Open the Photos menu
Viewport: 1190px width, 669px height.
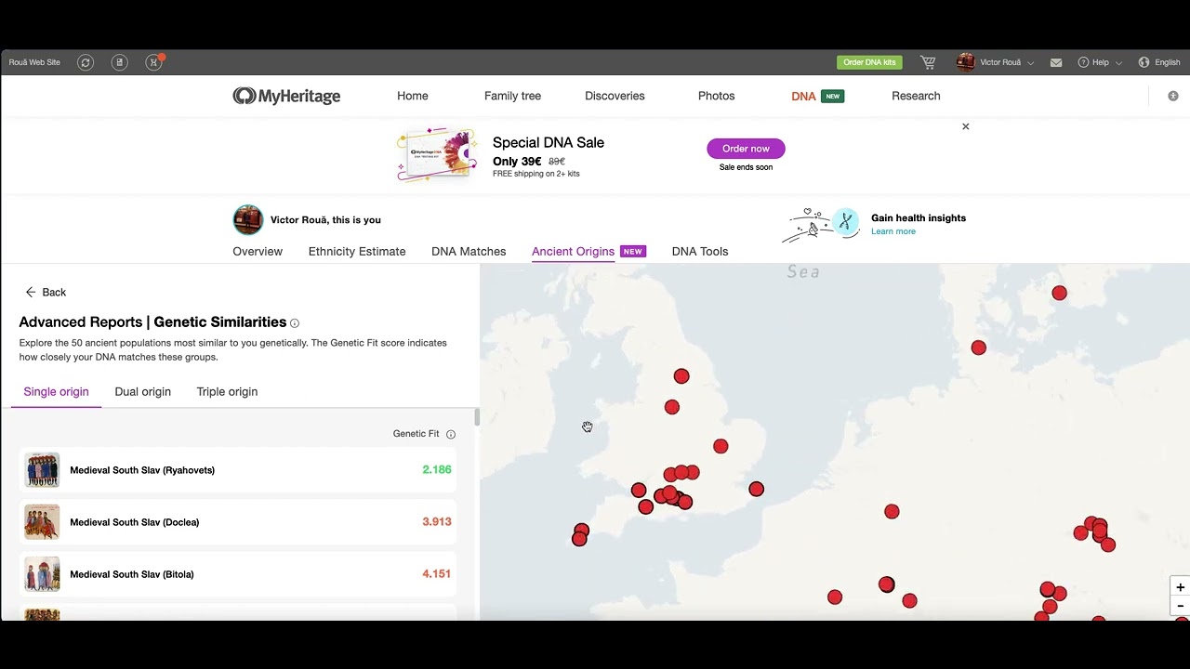pos(716,96)
